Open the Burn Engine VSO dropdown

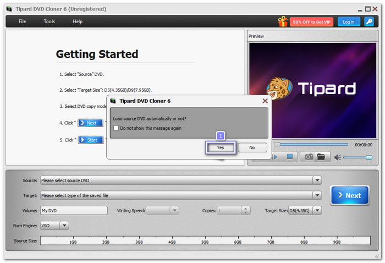64,226
